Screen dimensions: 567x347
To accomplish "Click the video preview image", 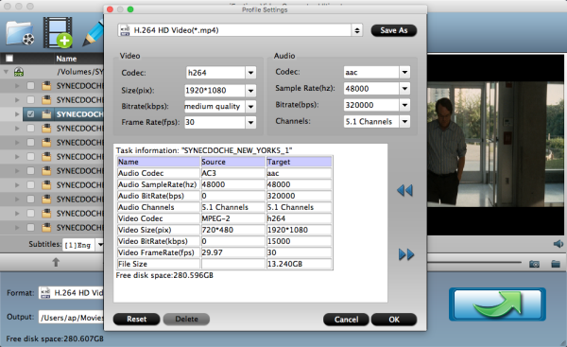I will 495,145.
